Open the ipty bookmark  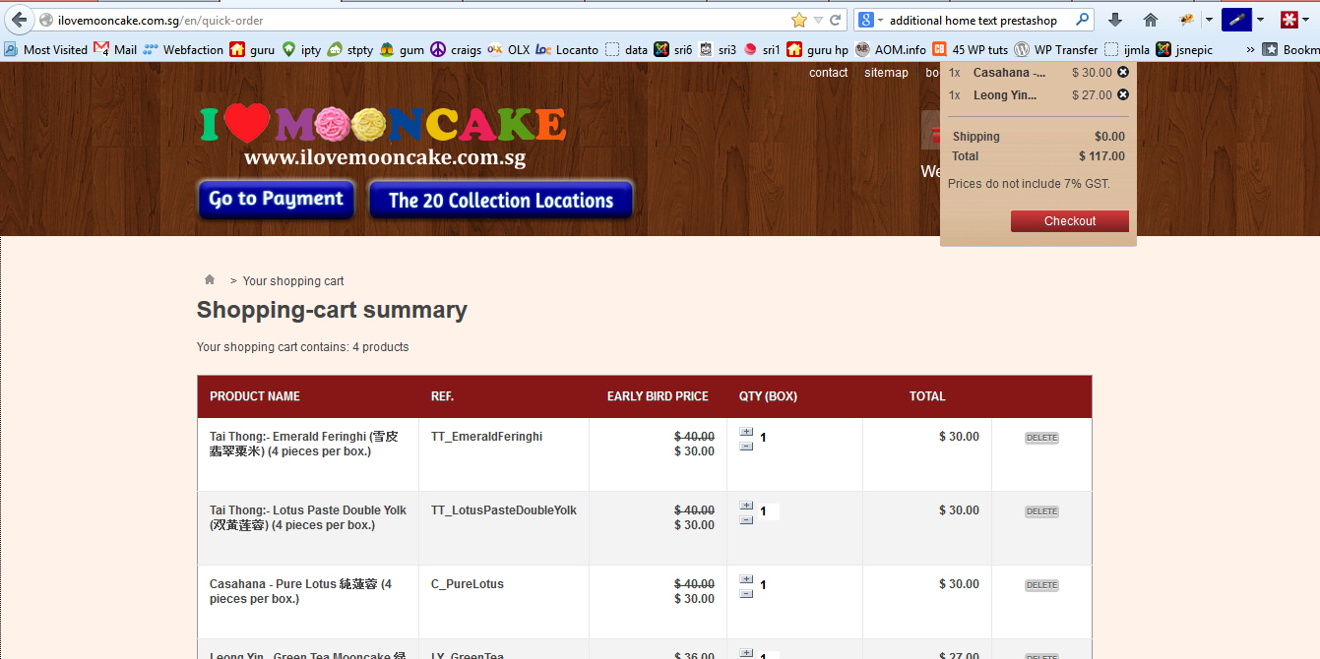[301, 49]
